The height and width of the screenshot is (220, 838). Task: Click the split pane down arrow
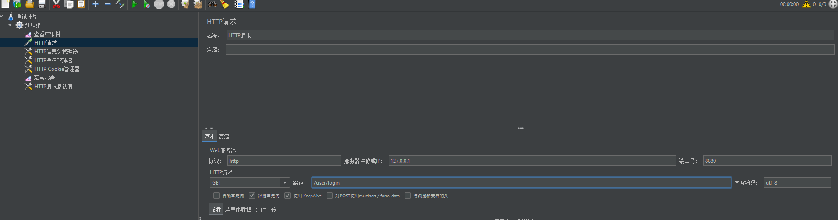[x=211, y=128]
